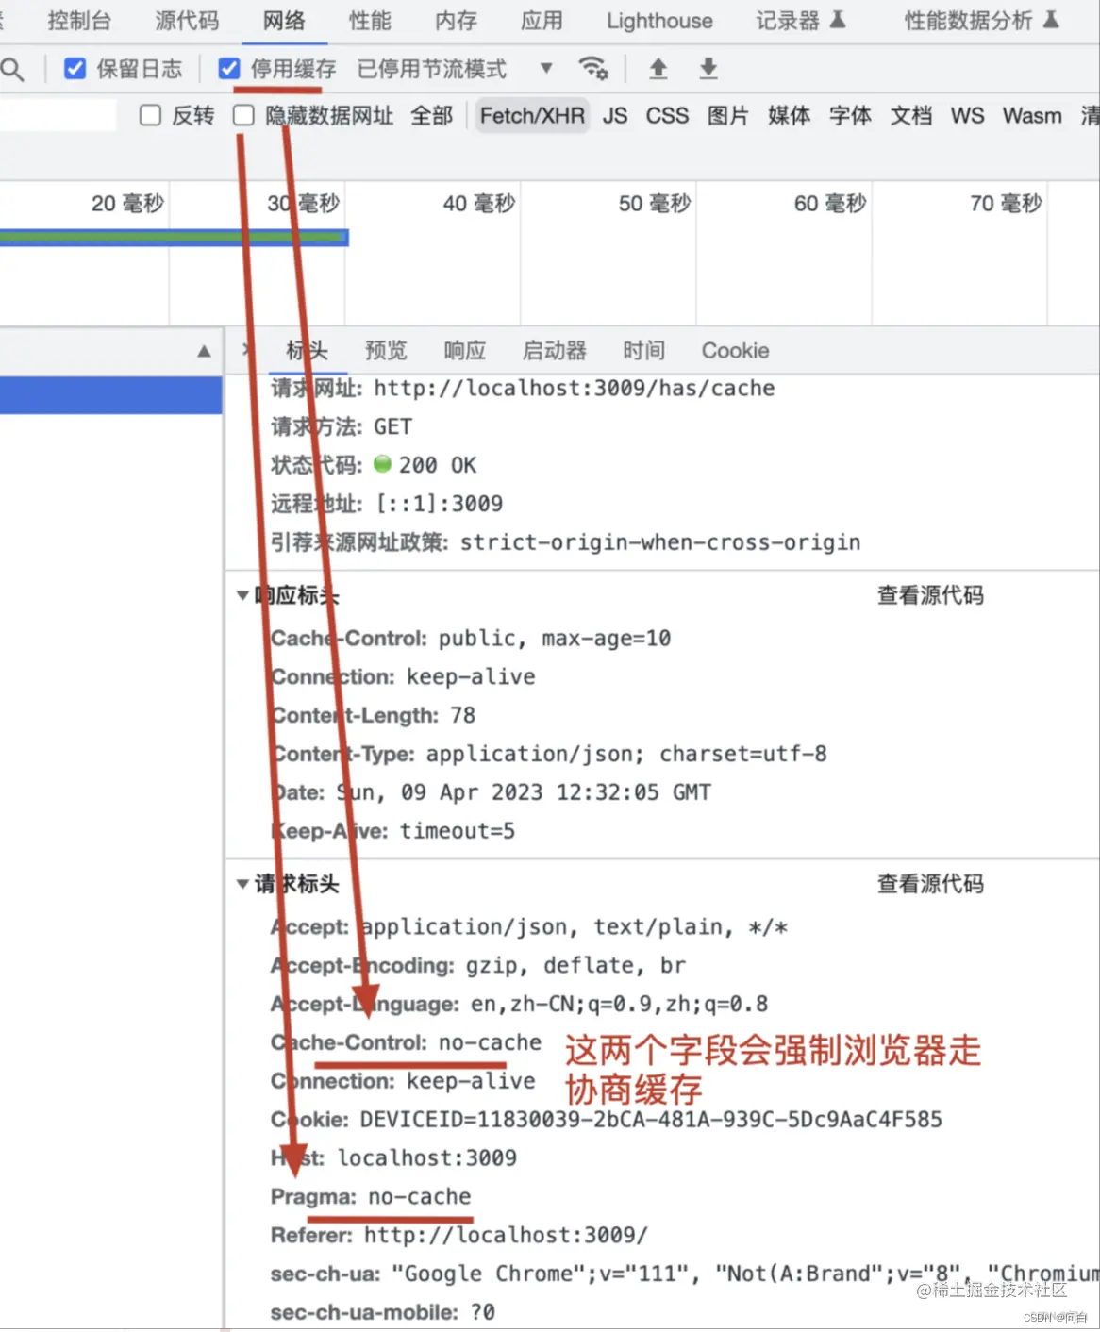Open the network request search tool
Screen dimensions: 1100x1332
[13, 68]
